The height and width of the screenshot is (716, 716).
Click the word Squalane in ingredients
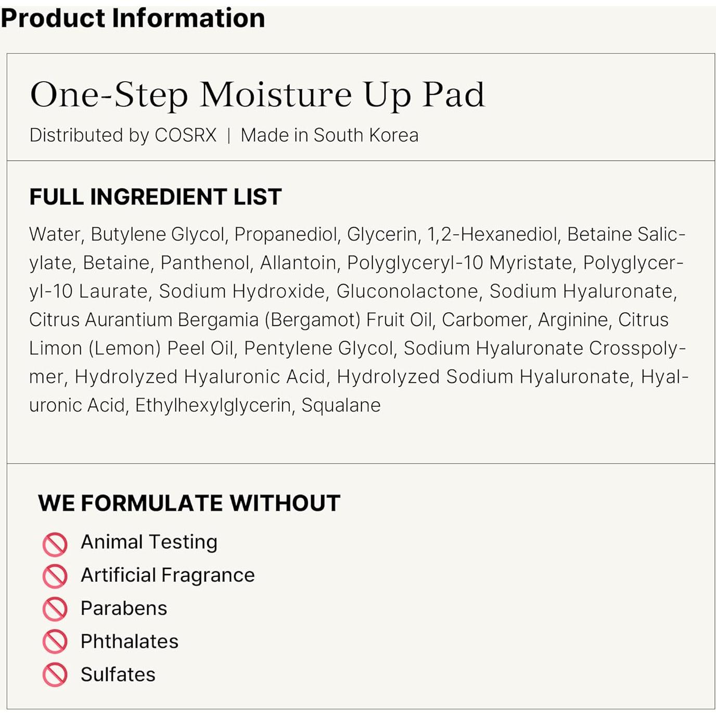341,405
